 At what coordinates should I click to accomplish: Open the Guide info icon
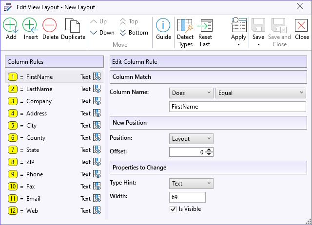coord(163,25)
